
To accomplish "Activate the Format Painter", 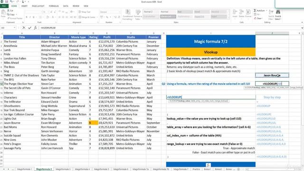I will (x=15, y=18).
